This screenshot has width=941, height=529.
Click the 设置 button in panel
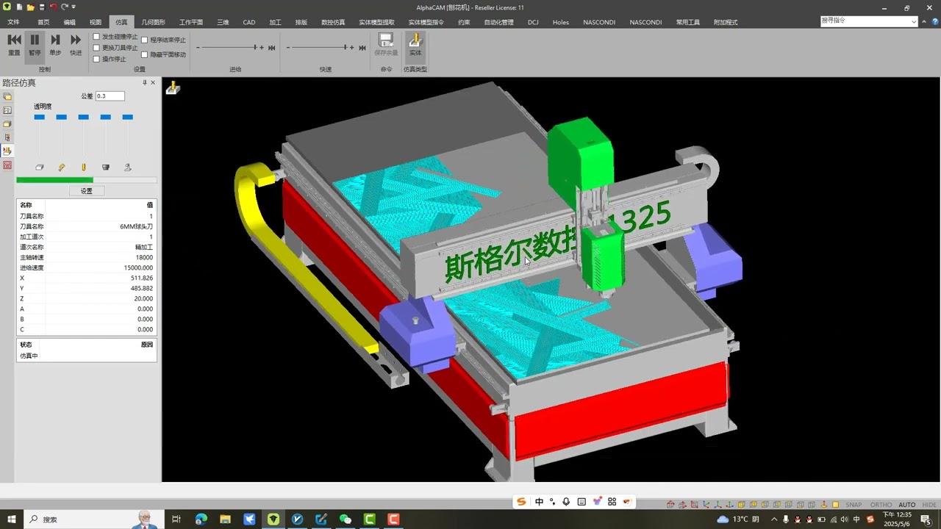87,191
